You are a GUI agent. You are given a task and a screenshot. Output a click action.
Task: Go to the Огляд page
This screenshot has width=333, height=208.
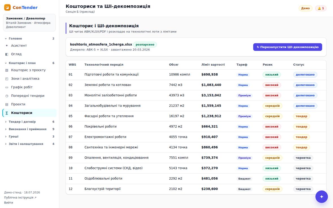point(30,54)
